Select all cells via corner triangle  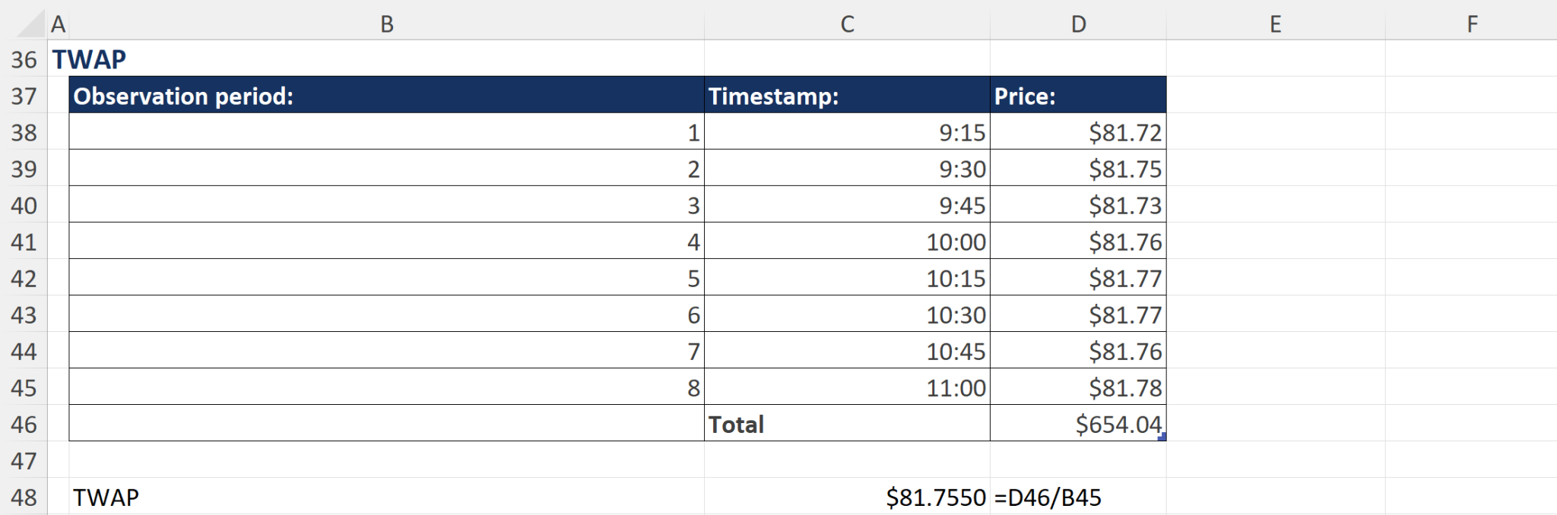pyautogui.click(x=30, y=24)
